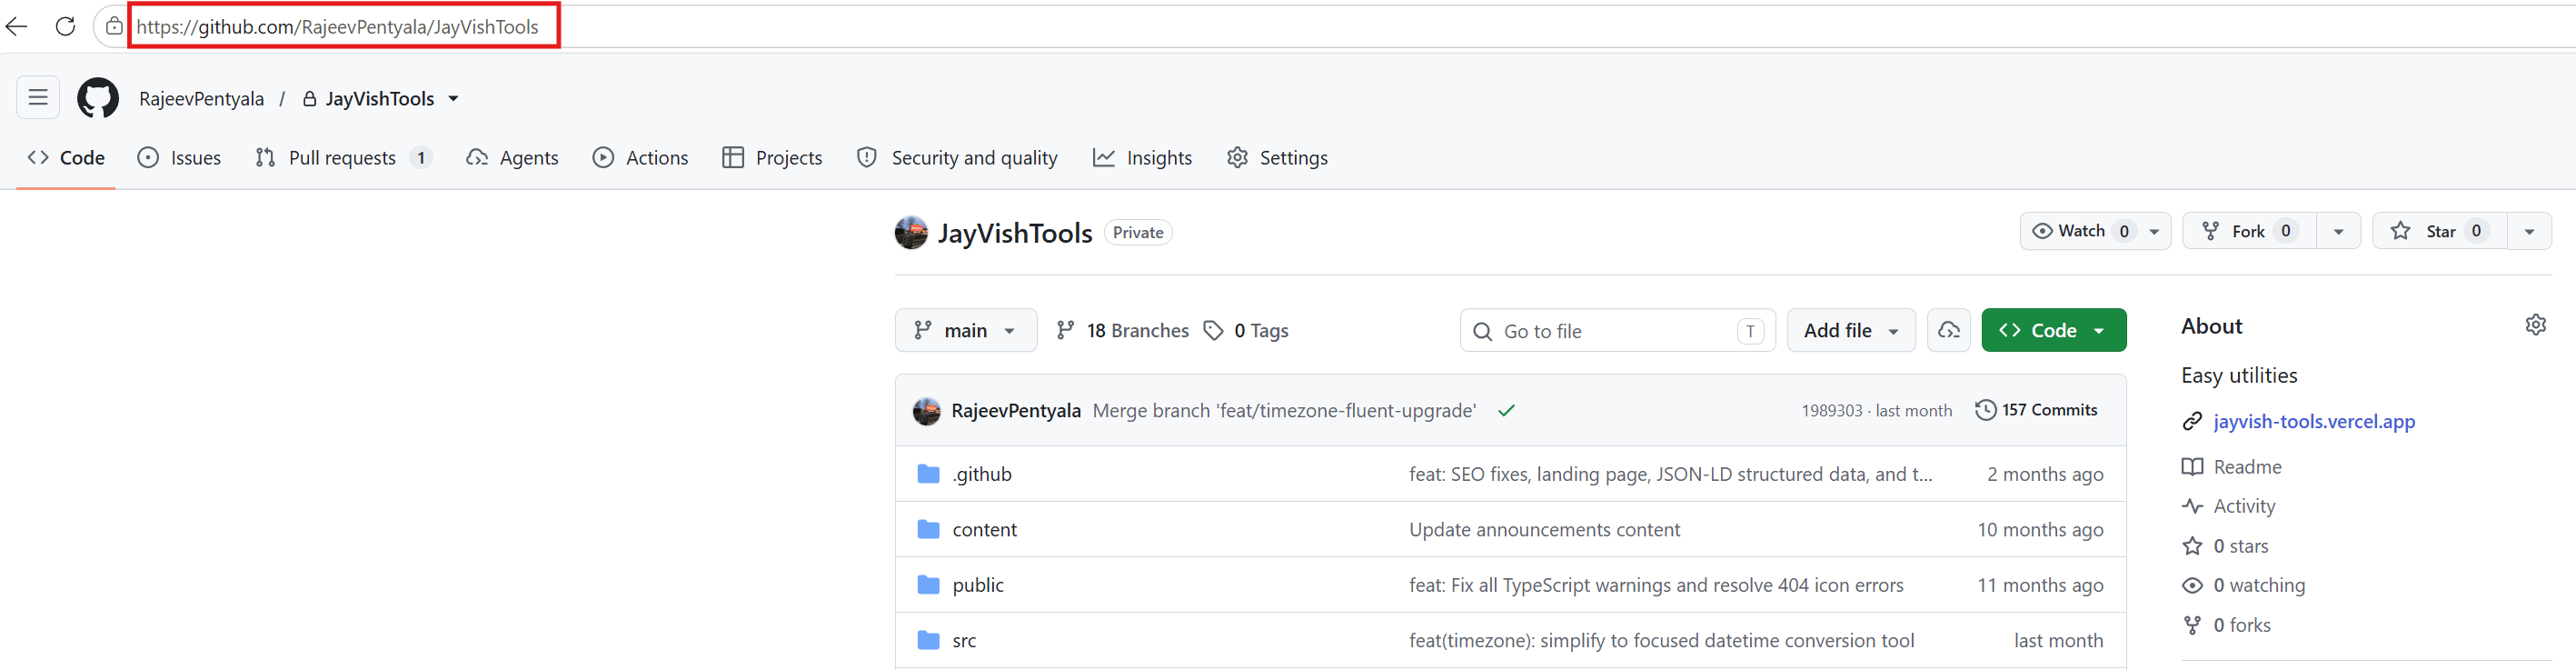Open the Projects tab
2576x670 pixels.
[x=772, y=158]
